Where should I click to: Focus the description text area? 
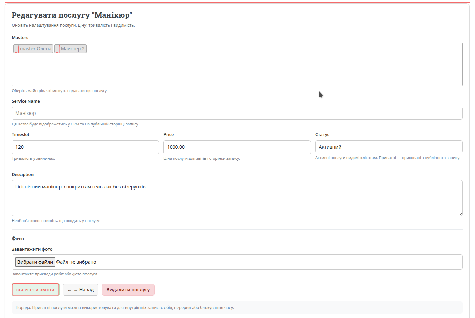pos(237,200)
